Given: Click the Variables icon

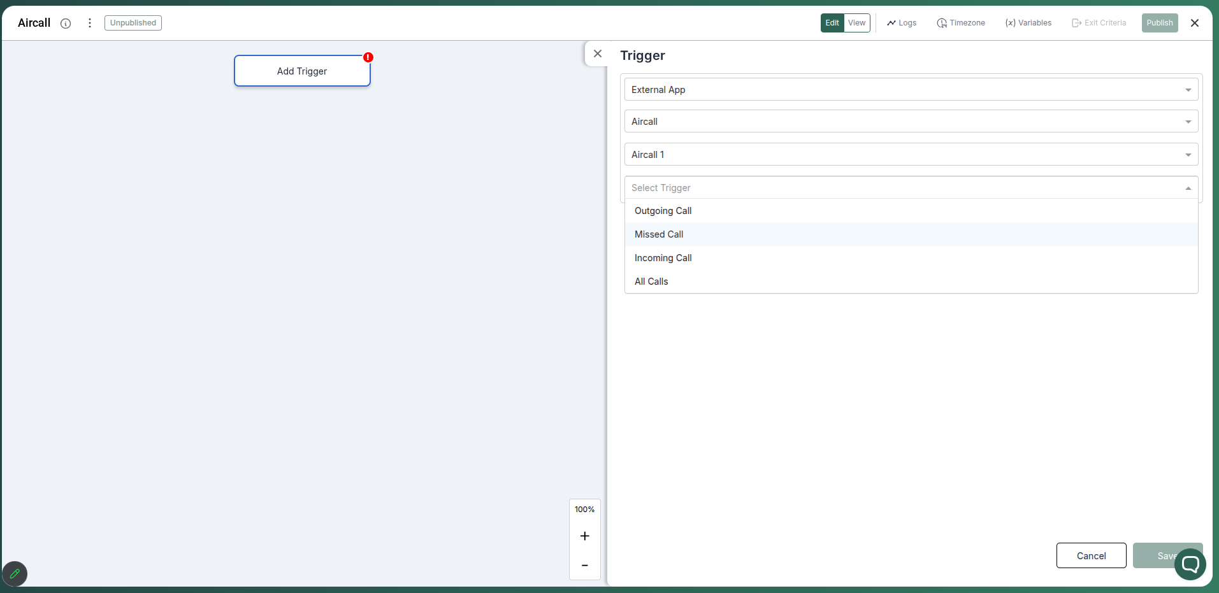Looking at the screenshot, I should coord(1011,23).
